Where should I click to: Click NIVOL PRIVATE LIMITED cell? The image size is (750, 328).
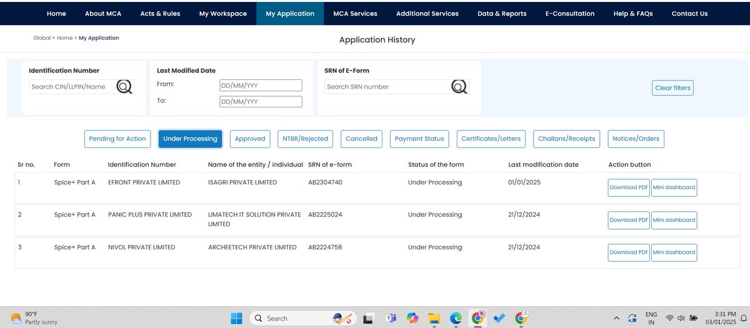point(141,248)
